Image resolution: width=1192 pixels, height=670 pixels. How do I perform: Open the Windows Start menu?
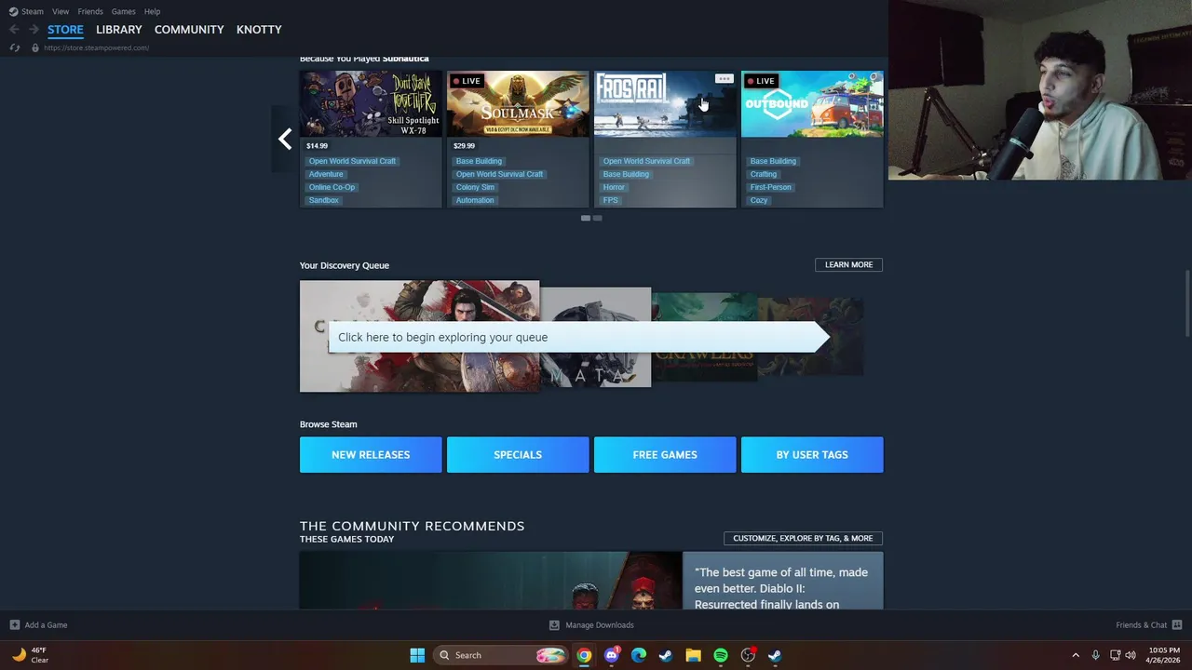tap(417, 655)
